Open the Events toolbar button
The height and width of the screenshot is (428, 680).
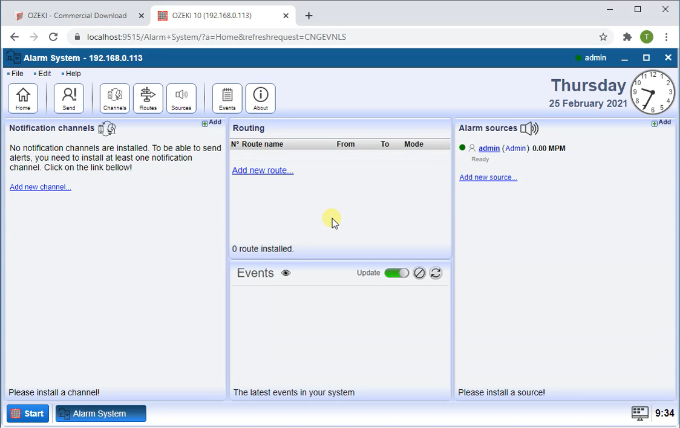pos(227,99)
